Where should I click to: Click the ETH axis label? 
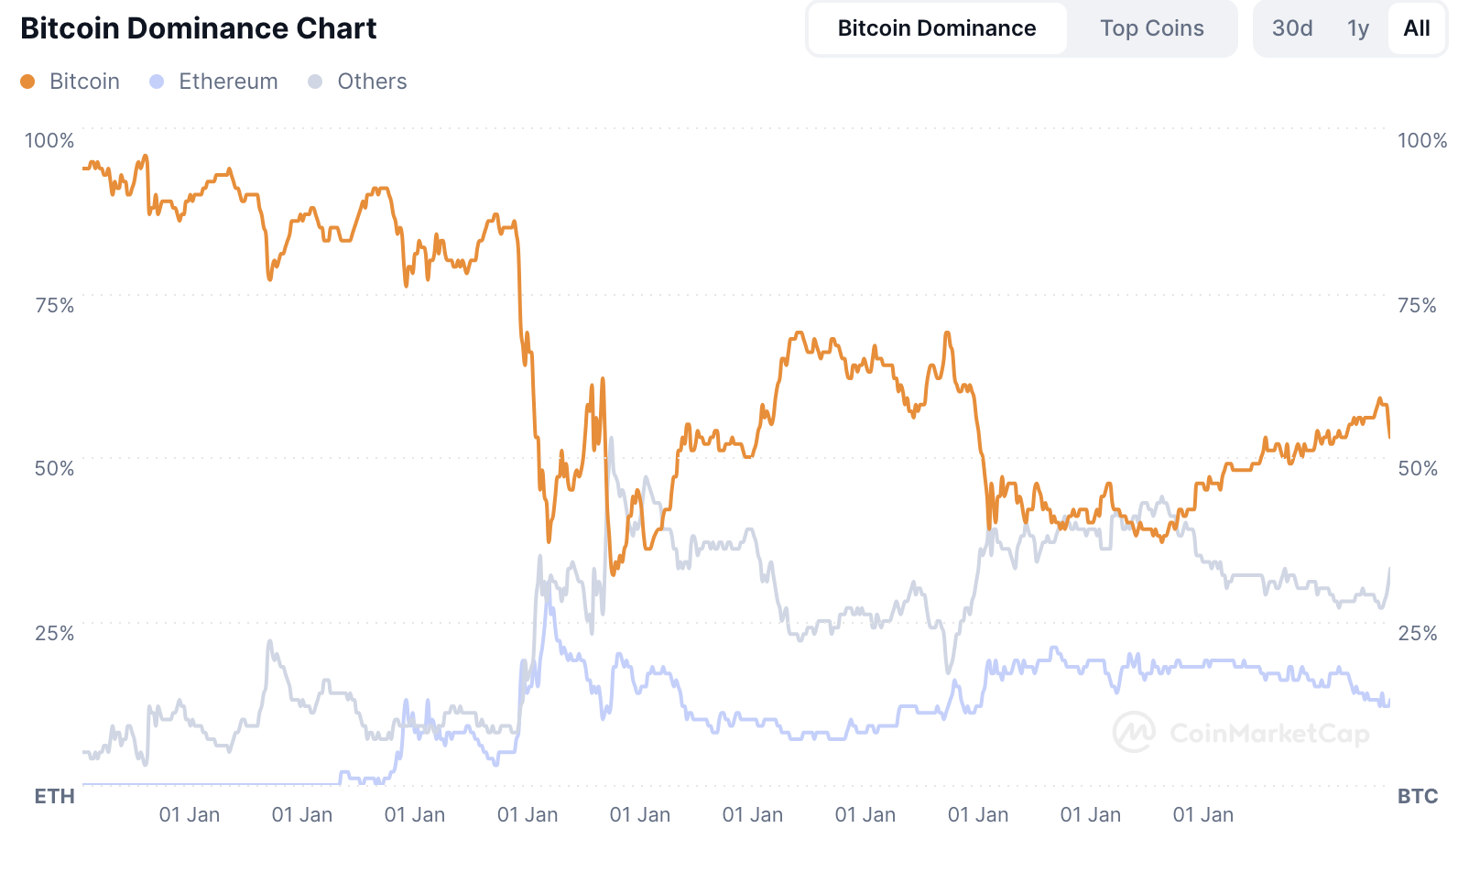(53, 796)
